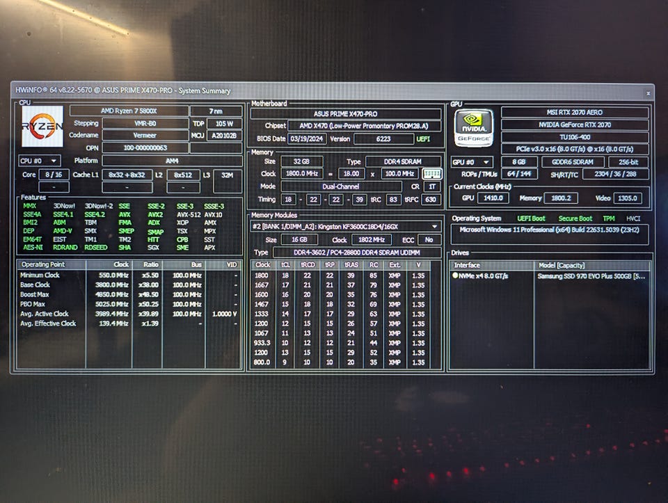Viewport: 668px width, 503px height.
Task: Click the ASUS PRIME X470-PRO motherboard field
Action: pos(346,114)
